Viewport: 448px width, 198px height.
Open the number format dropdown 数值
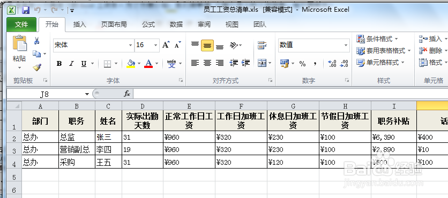(346, 45)
